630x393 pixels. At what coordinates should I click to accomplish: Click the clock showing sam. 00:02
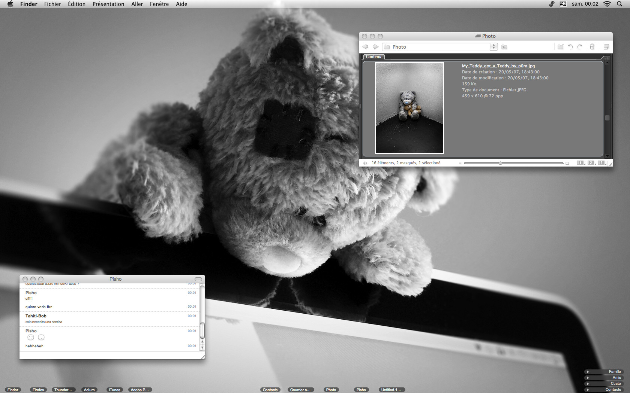click(x=585, y=4)
